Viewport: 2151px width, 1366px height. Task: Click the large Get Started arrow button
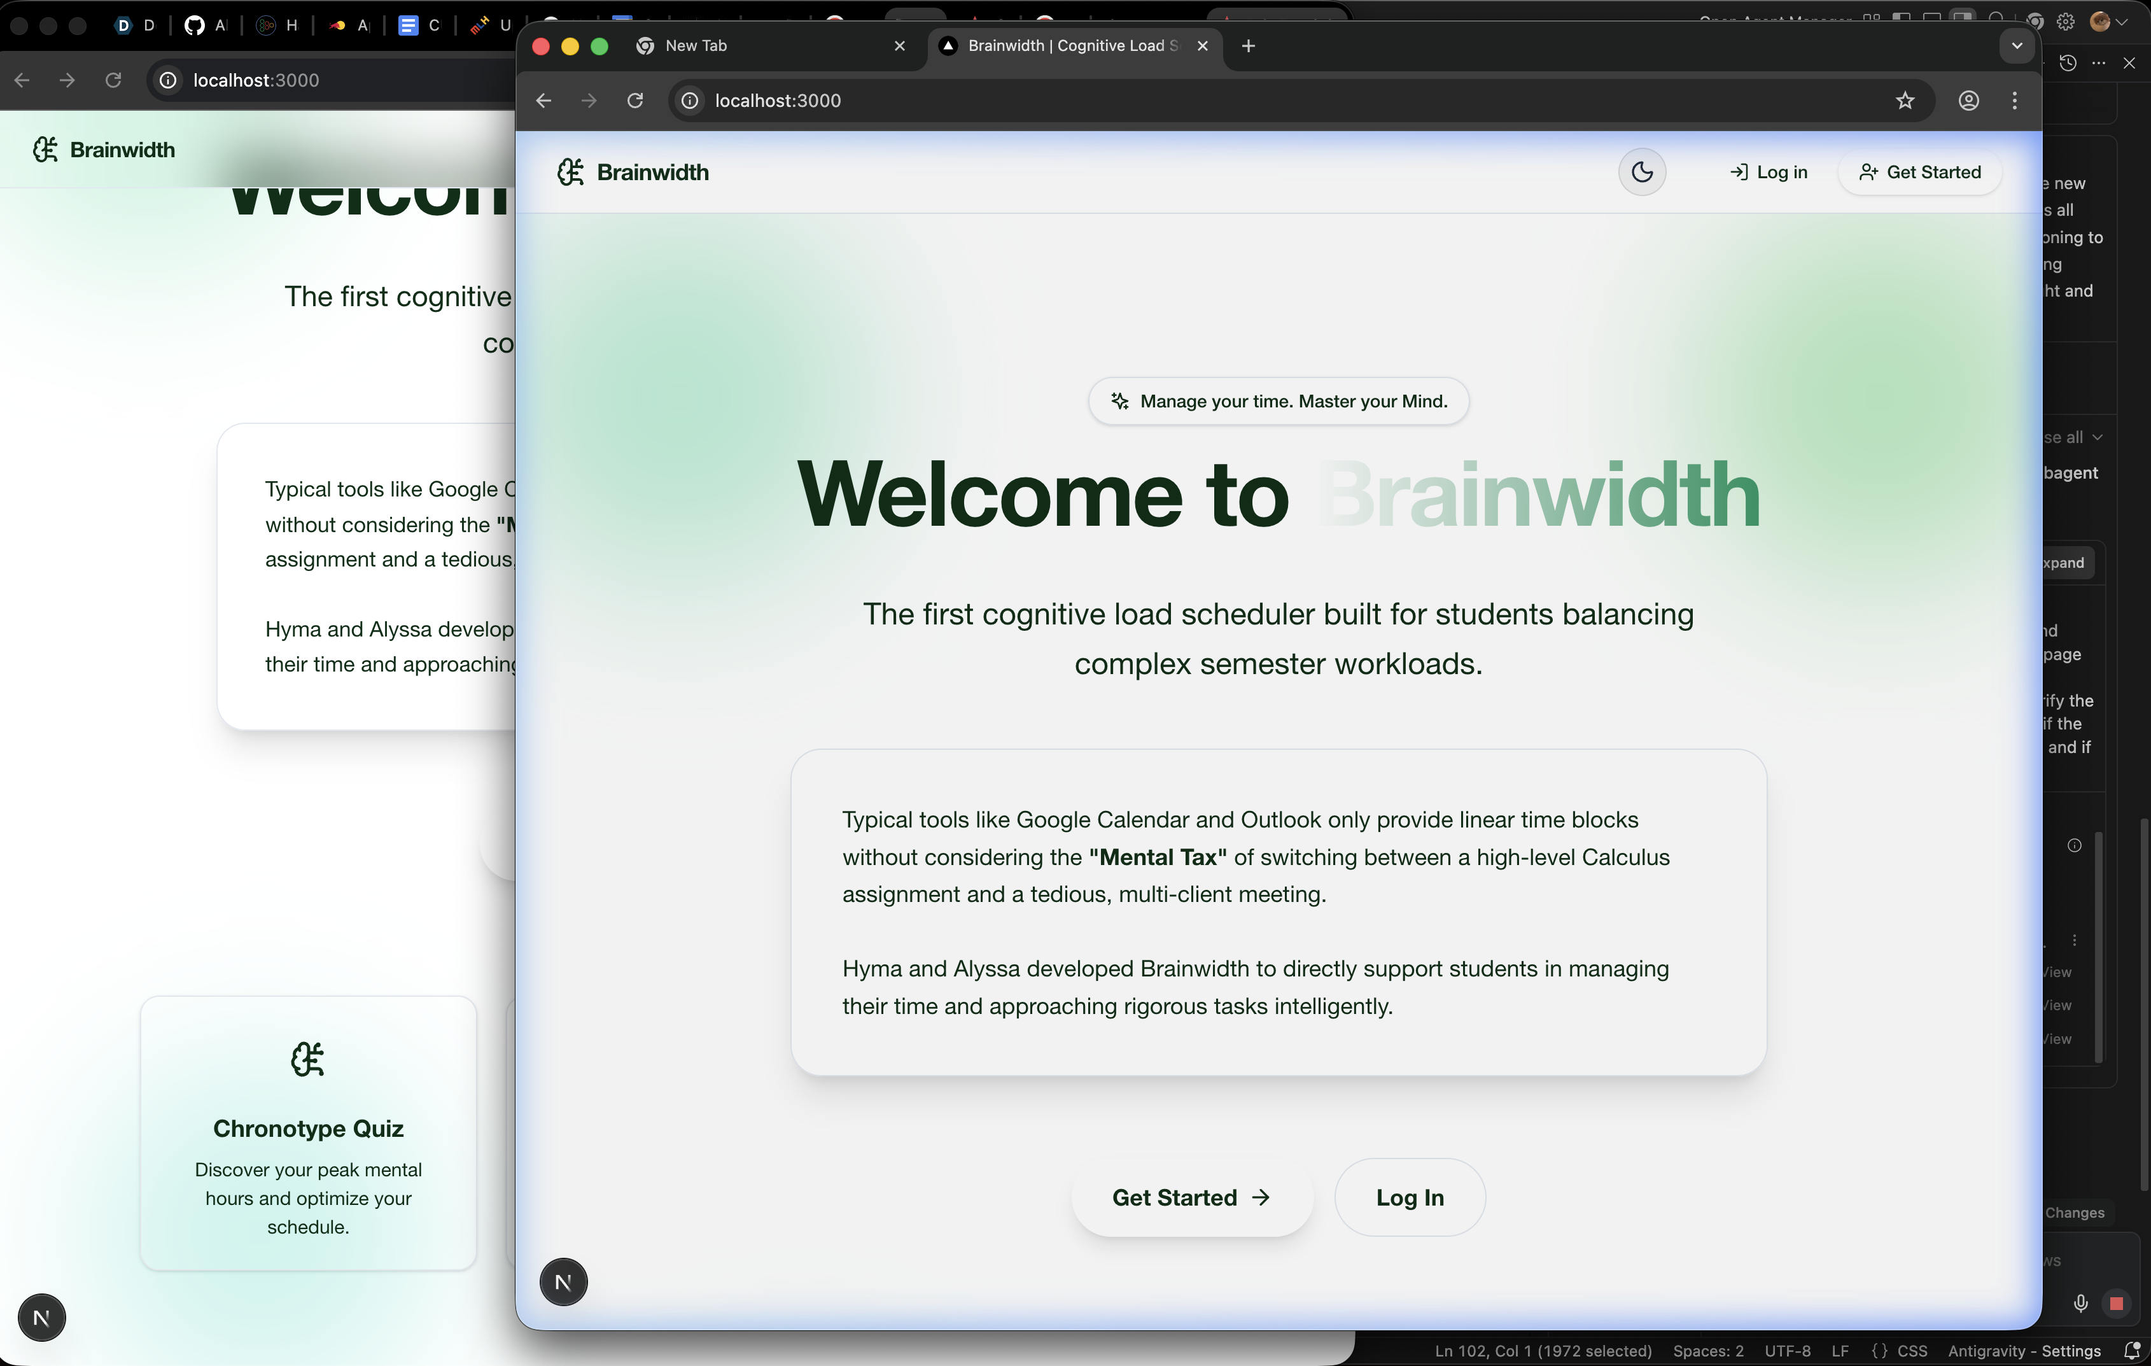coord(1191,1197)
